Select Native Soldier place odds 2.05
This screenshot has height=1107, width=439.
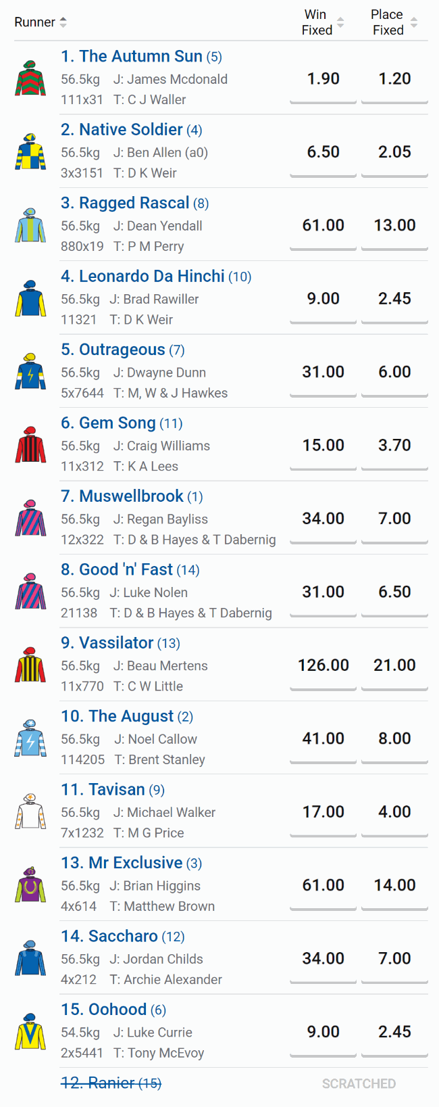pos(394,152)
